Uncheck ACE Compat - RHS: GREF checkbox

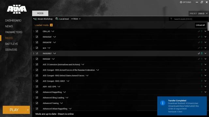[37, 81]
